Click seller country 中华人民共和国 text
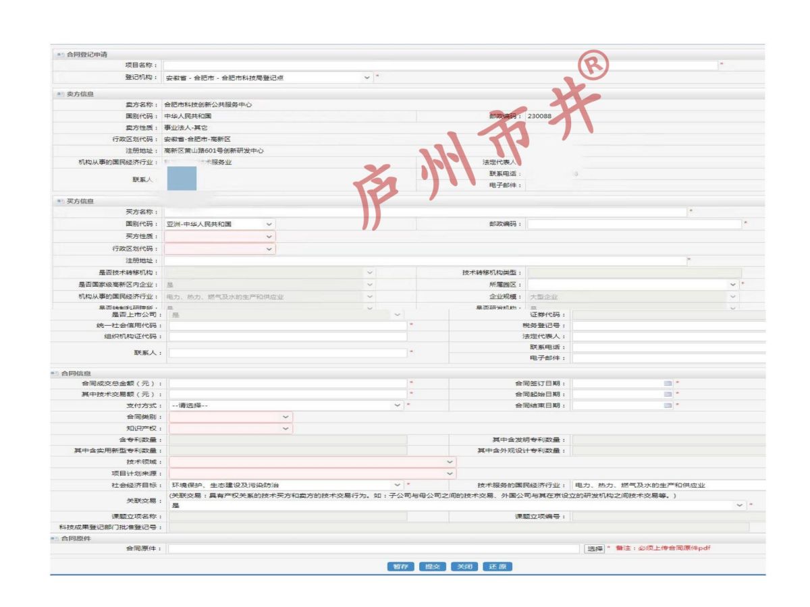Screen dimensions: 810x607 [188, 116]
